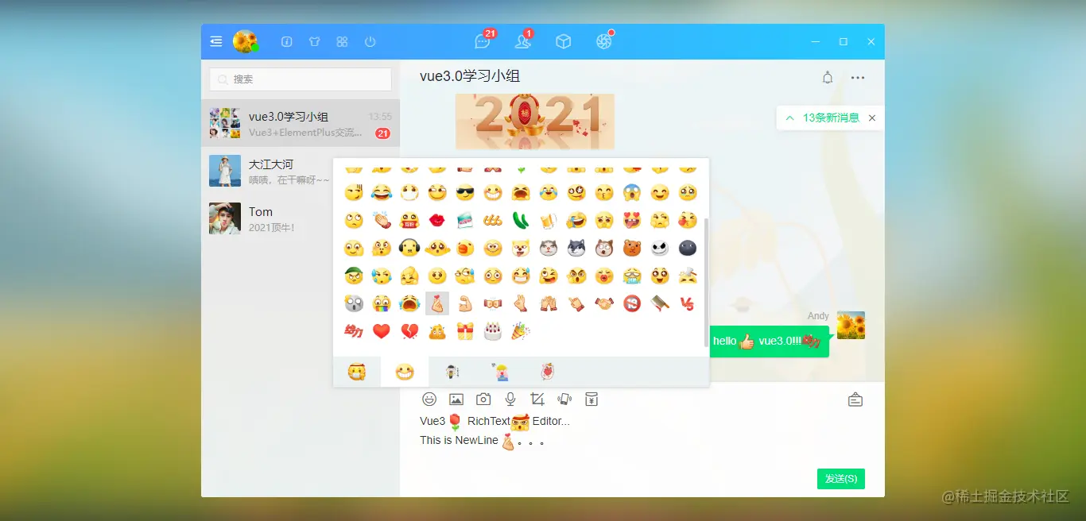Dismiss the new messages notice with X
Screen dimensions: 1086x521
click(872, 118)
